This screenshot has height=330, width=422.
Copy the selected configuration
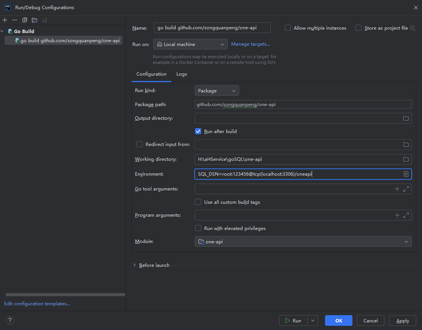tap(25, 20)
